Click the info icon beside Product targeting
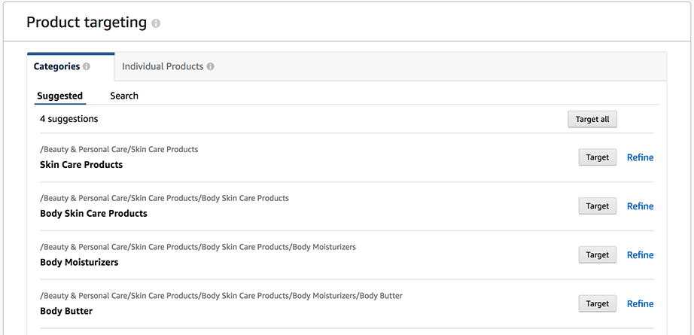 [x=156, y=23]
